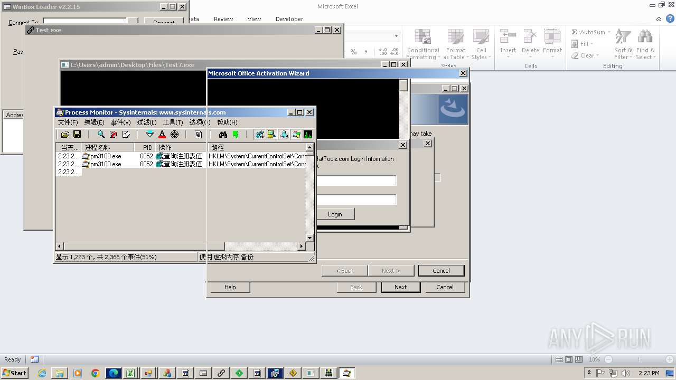Open the Cell Styles dropdown
Screen dimensions: 676x380
click(481, 44)
